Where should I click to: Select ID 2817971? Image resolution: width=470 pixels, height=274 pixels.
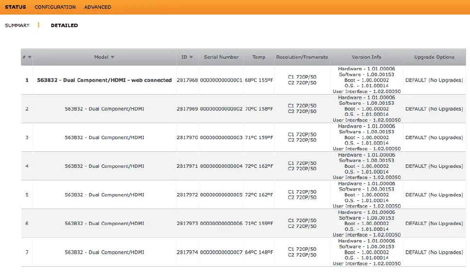coord(187,166)
